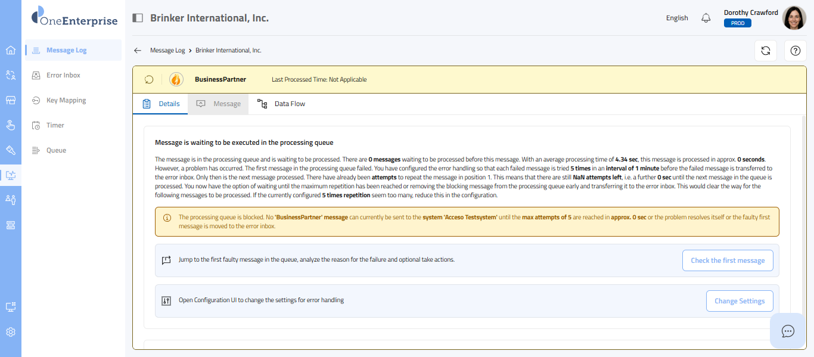Select the monitoring icon in left rail
Image resolution: width=814 pixels, height=357 pixels.
10,175
